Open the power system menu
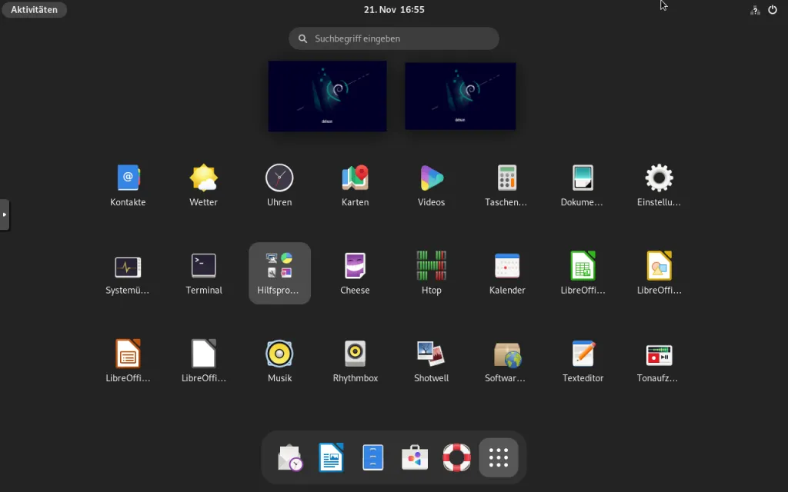The image size is (788, 492). (x=773, y=10)
